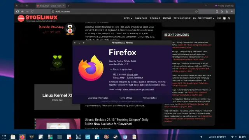Click the What's new link in About dialog

coord(132,75)
